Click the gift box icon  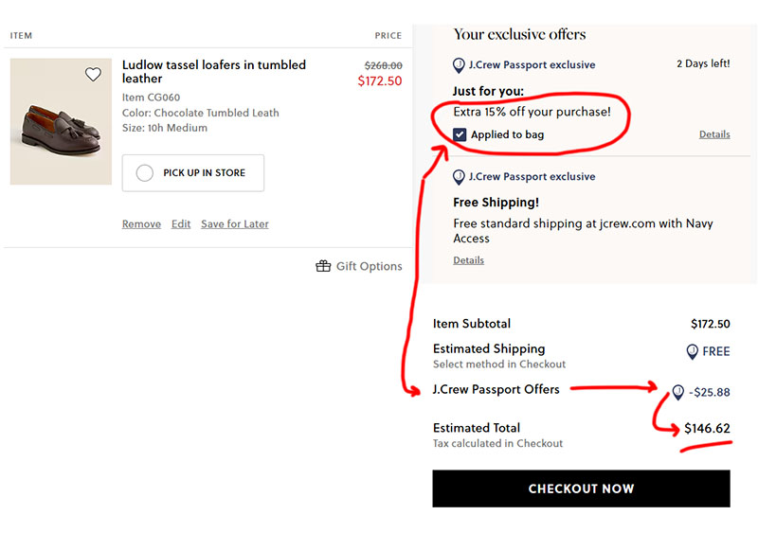(x=323, y=266)
